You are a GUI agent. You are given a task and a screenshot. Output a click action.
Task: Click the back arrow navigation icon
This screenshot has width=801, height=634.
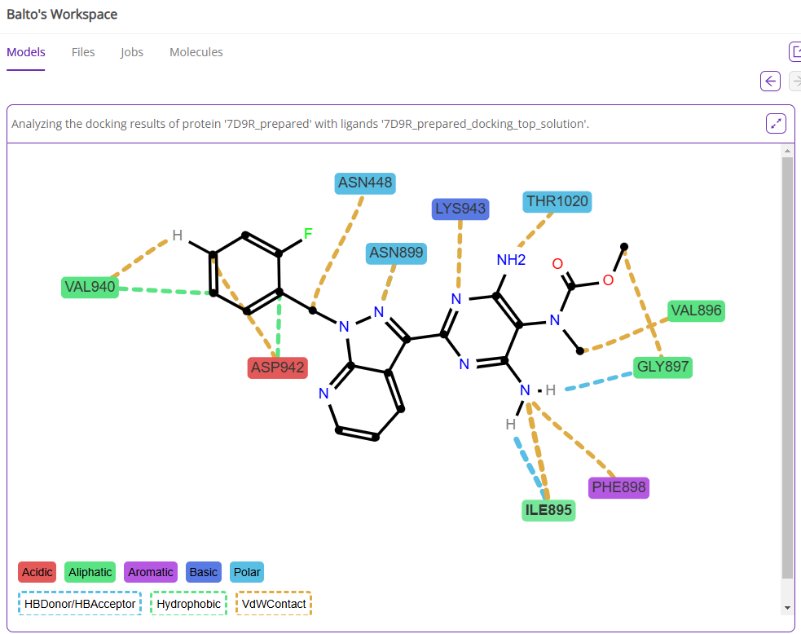pos(770,81)
